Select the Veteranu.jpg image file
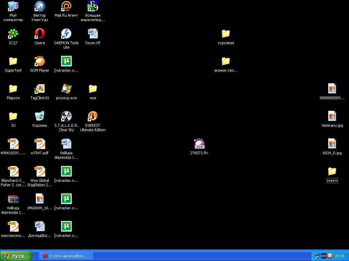Screen dimensions: 349x261 click(332, 117)
